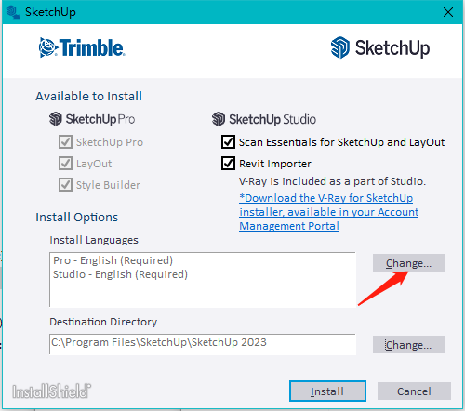Click the InstallShield logo
Screen dimensions: 465x411
tap(51, 391)
